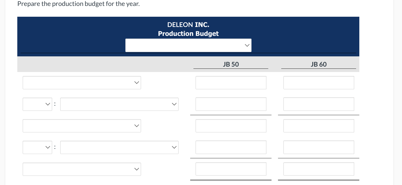This screenshot has height=185, width=402.
Task: Click the JB 60 amount field in row three
Action: (319, 126)
